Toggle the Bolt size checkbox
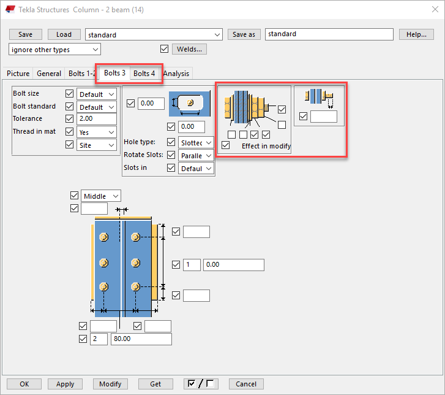This screenshot has width=445, height=395. tap(69, 94)
